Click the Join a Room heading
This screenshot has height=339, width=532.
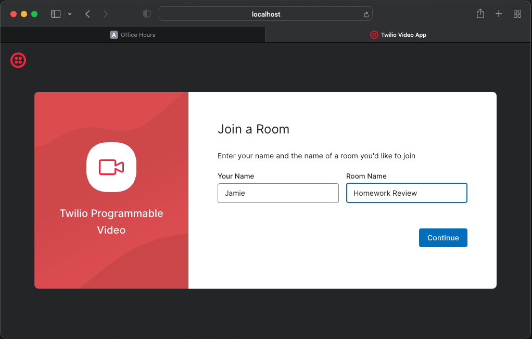click(254, 129)
